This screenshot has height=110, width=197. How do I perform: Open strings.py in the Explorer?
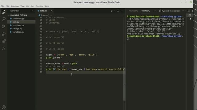point(17,28)
